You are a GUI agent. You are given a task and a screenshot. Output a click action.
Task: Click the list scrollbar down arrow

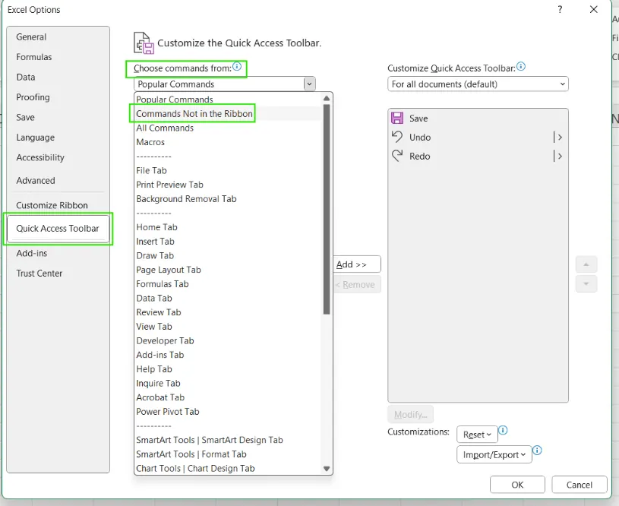click(327, 469)
